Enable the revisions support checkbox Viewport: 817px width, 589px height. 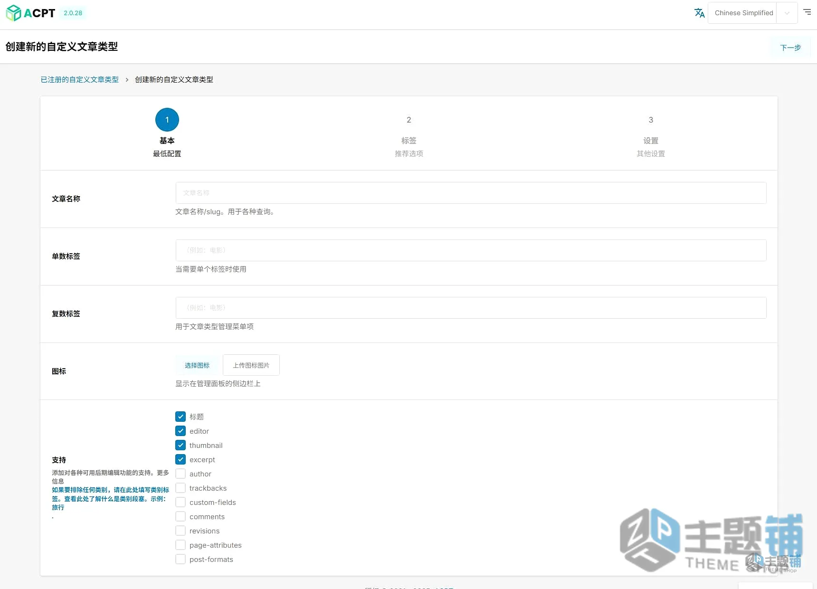[180, 531]
